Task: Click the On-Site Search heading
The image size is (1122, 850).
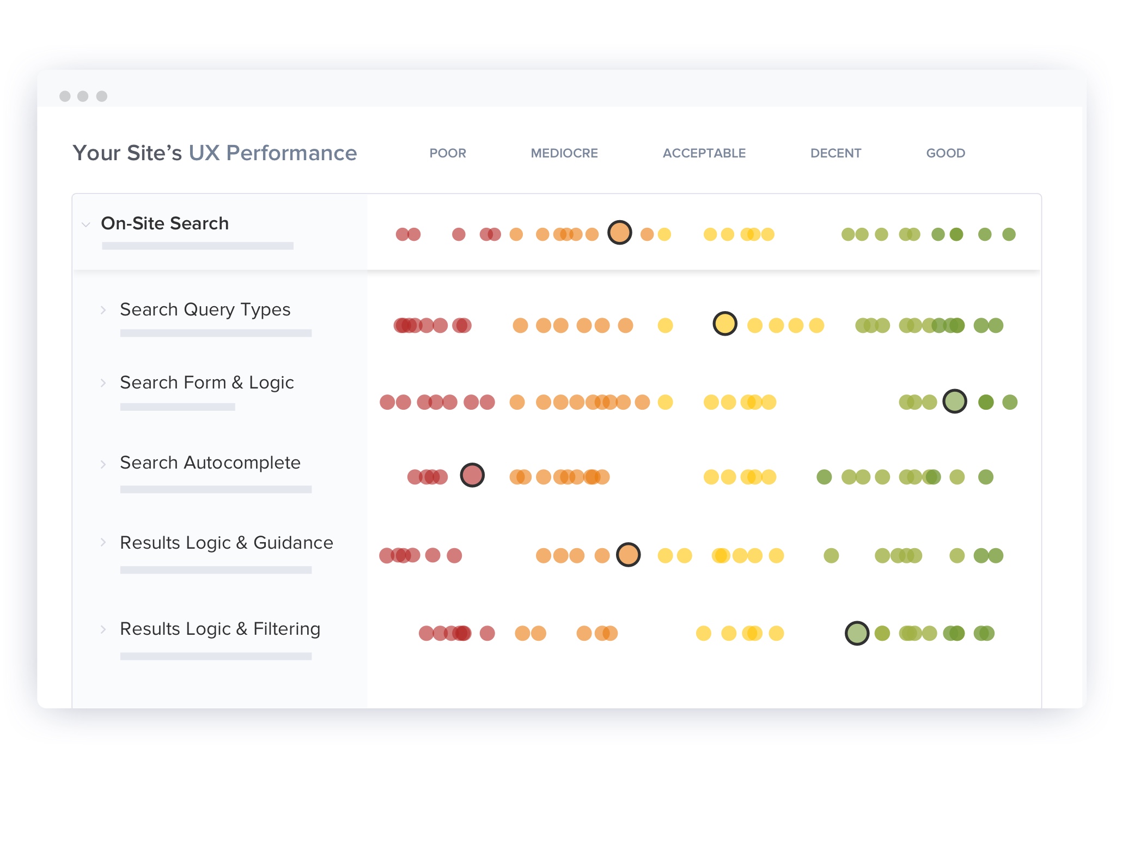Action: coord(164,223)
